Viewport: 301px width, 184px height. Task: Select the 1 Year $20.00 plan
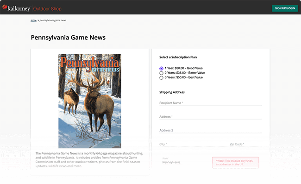point(161,69)
